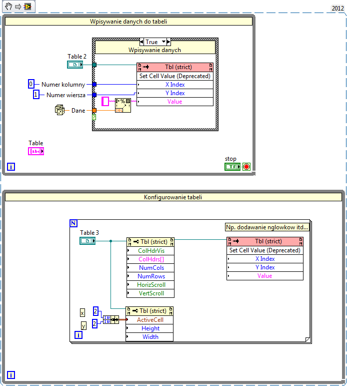This screenshot has width=347, height=386.
Task: Select X Index input in case structure
Action: tap(175, 85)
